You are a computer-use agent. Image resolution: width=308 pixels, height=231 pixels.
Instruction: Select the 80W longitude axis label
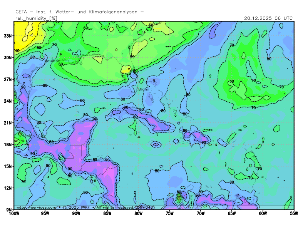(138, 213)
